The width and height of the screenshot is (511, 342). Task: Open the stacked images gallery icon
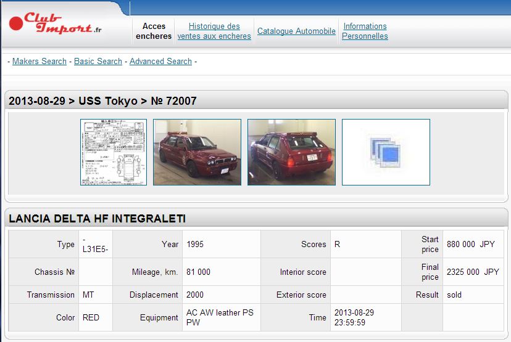point(386,152)
